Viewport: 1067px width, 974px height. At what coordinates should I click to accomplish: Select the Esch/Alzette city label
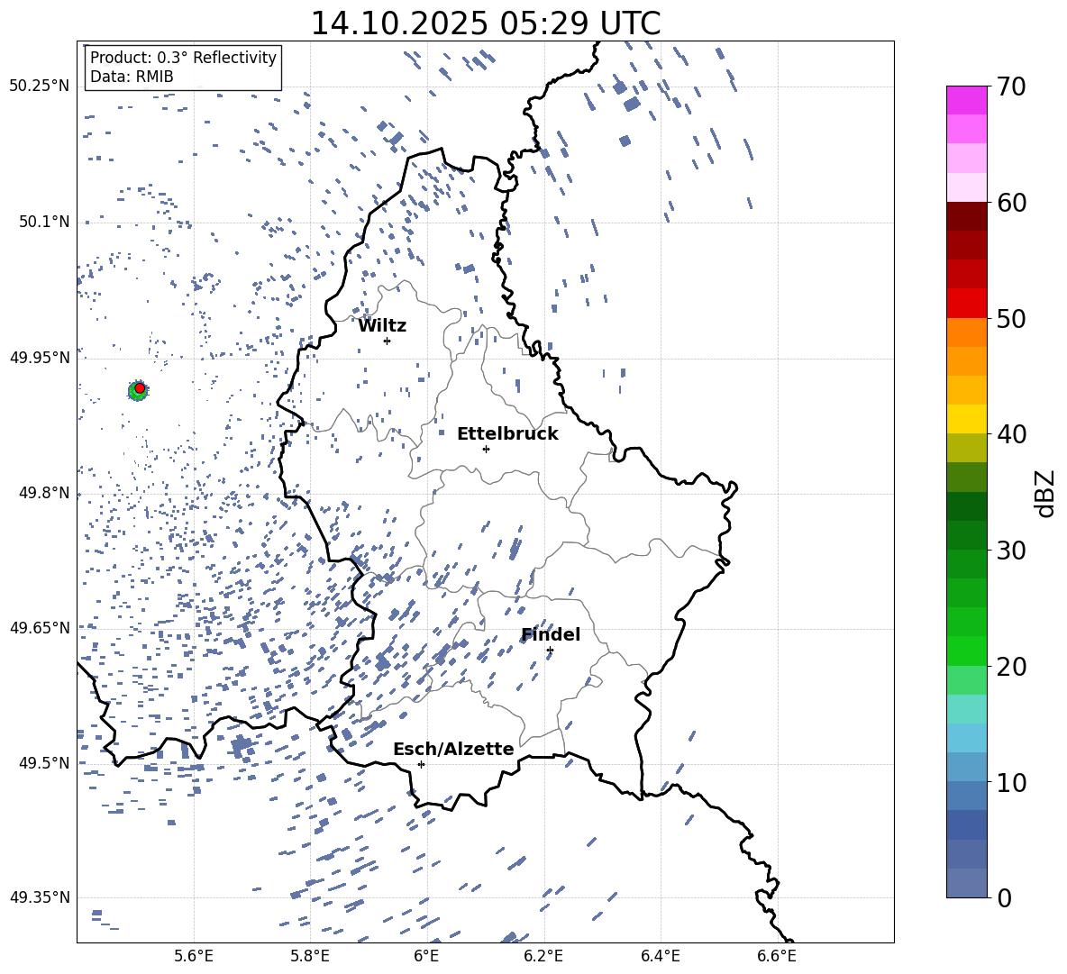click(x=453, y=750)
